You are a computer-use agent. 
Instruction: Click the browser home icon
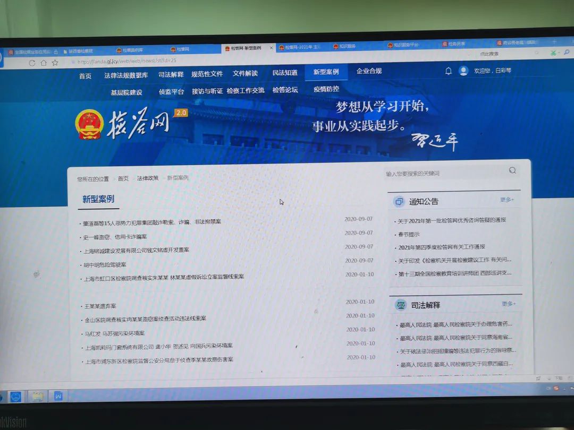click(x=44, y=63)
